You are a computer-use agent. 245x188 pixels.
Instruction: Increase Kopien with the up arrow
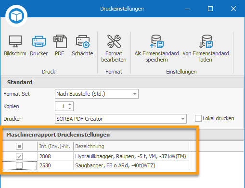[70, 104]
